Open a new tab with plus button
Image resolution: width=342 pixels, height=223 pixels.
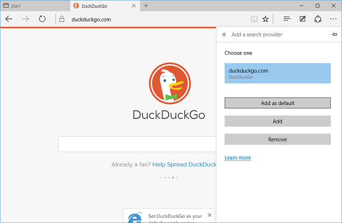point(146,6)
